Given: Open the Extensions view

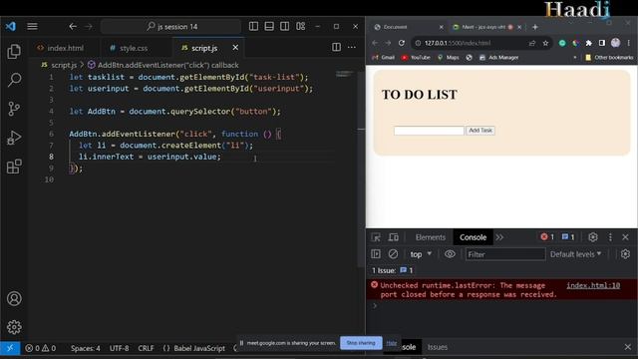Looking at the screenshot, I should click(x=14, y=167).
